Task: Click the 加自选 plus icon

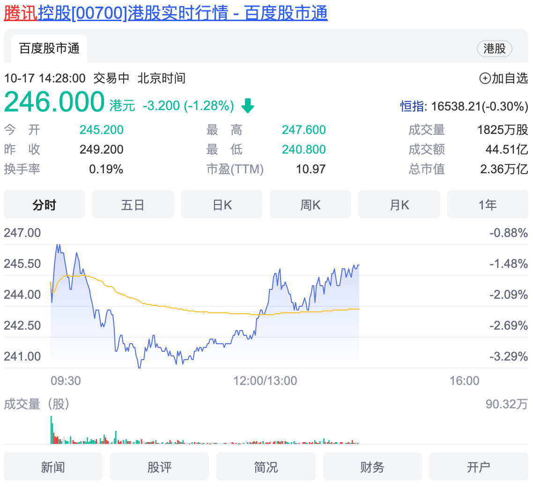Action: 485,78
